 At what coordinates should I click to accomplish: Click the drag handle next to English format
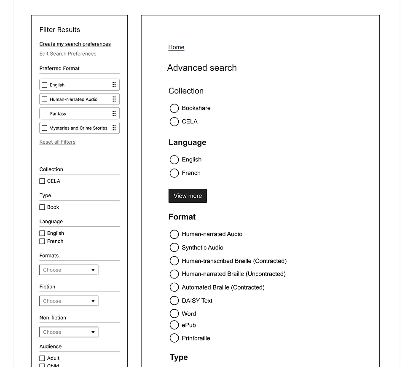point(114,84)
